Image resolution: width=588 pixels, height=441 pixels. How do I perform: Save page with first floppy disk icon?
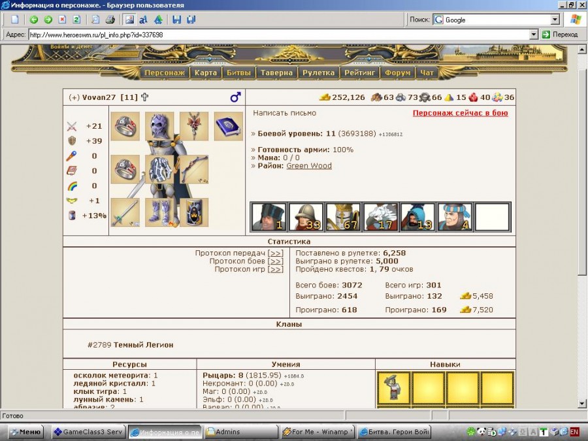pyautogui.click(x=177, y=20)
